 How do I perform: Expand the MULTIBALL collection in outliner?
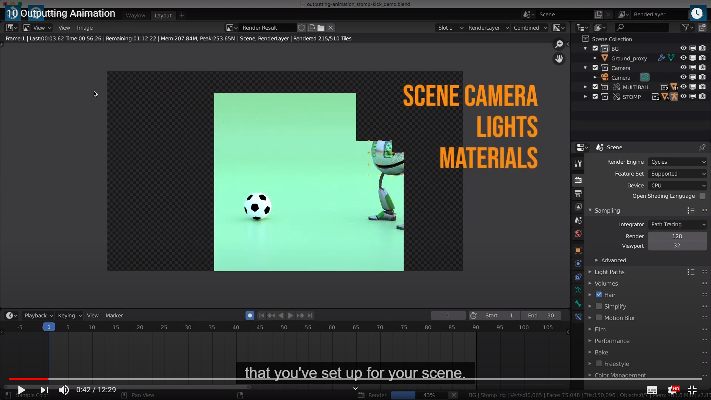[585, 87]
